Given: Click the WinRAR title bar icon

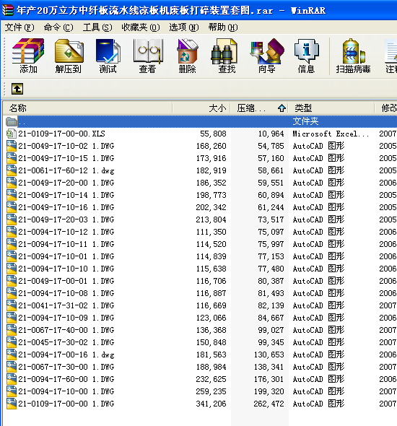Looking at the screenshot, I should coord(7,10).
